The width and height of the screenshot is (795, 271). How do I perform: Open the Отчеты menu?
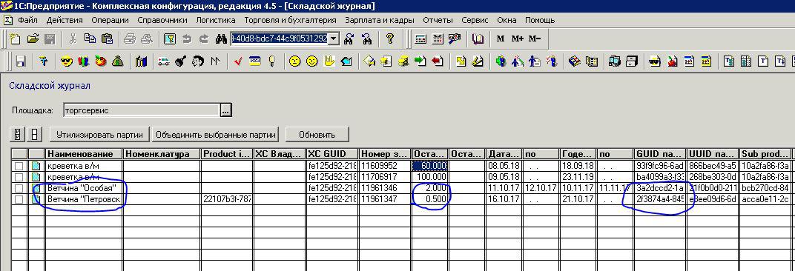click(x=438, y=20)
